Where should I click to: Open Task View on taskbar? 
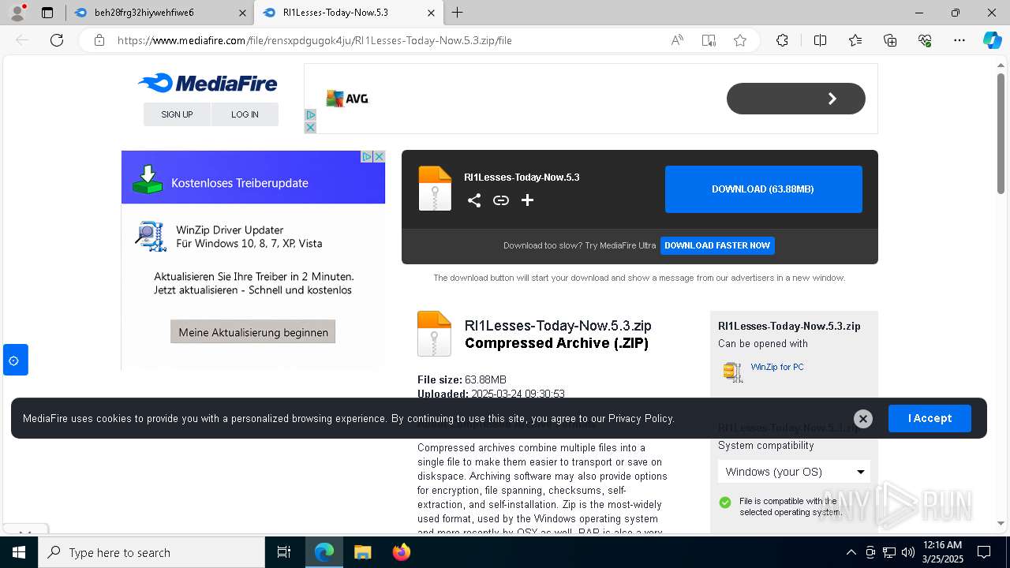tap(284, 552)
